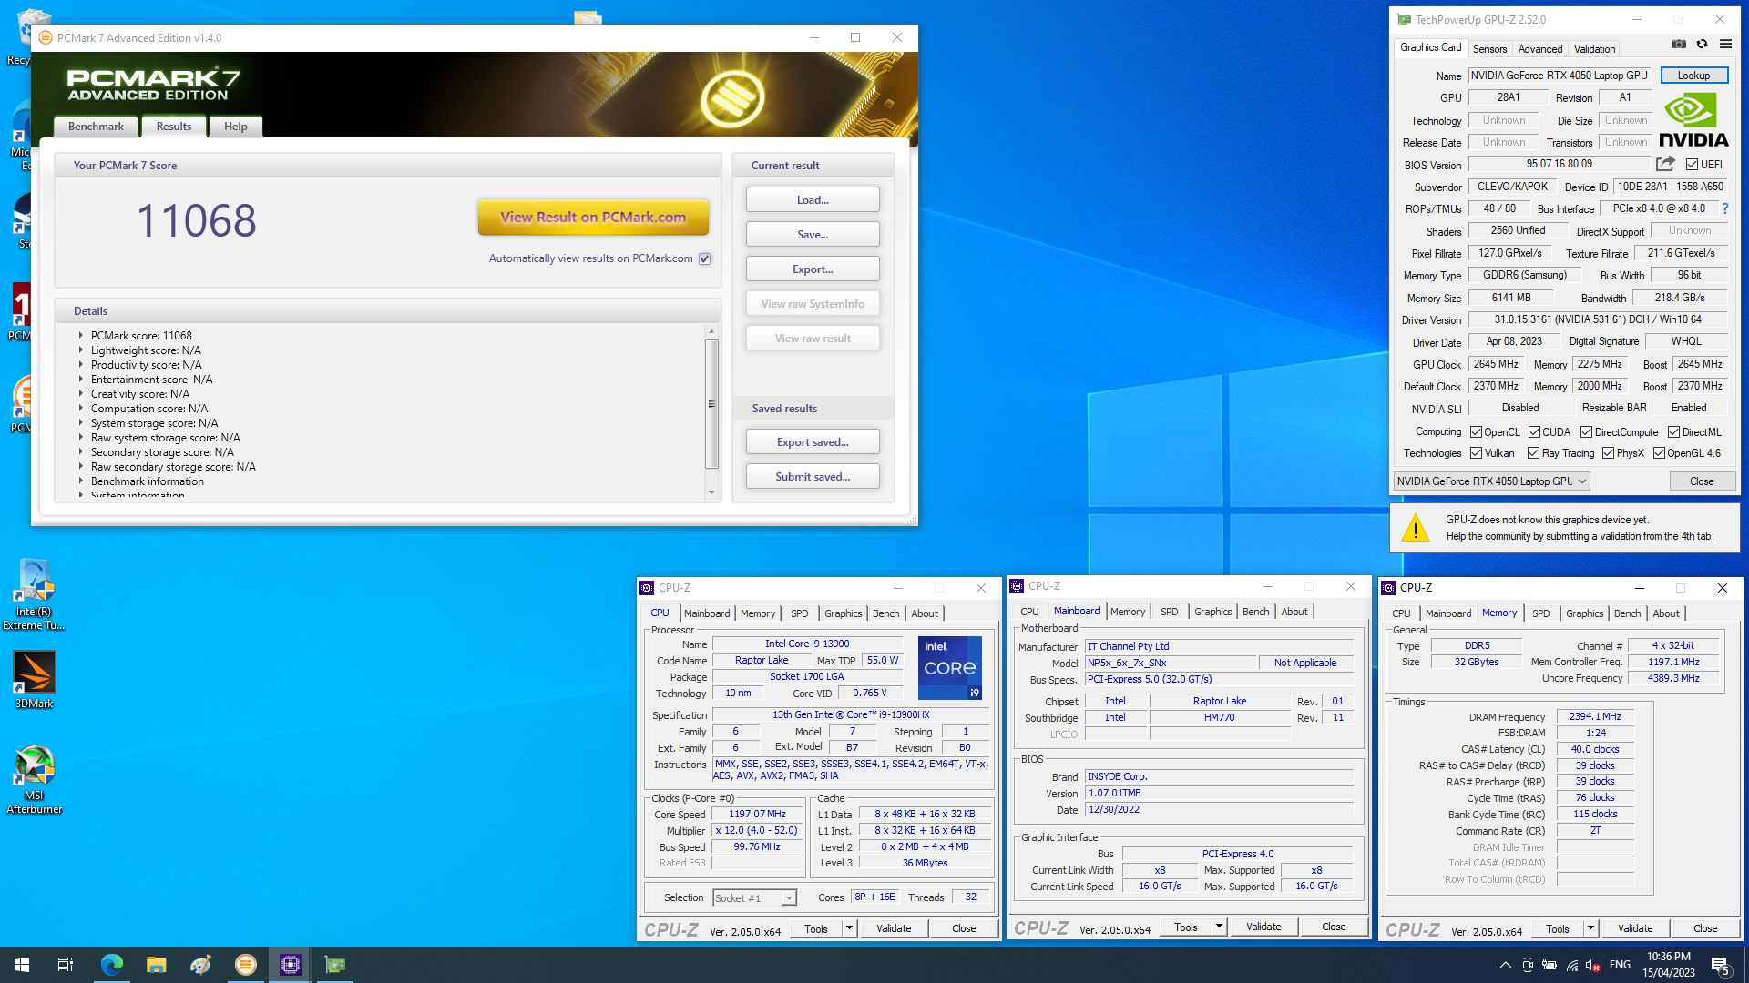1749x983 pixels.
Task: Open Task View on the taskbar
Action: (66, 965)
